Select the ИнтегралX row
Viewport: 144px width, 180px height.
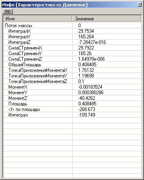72,31
